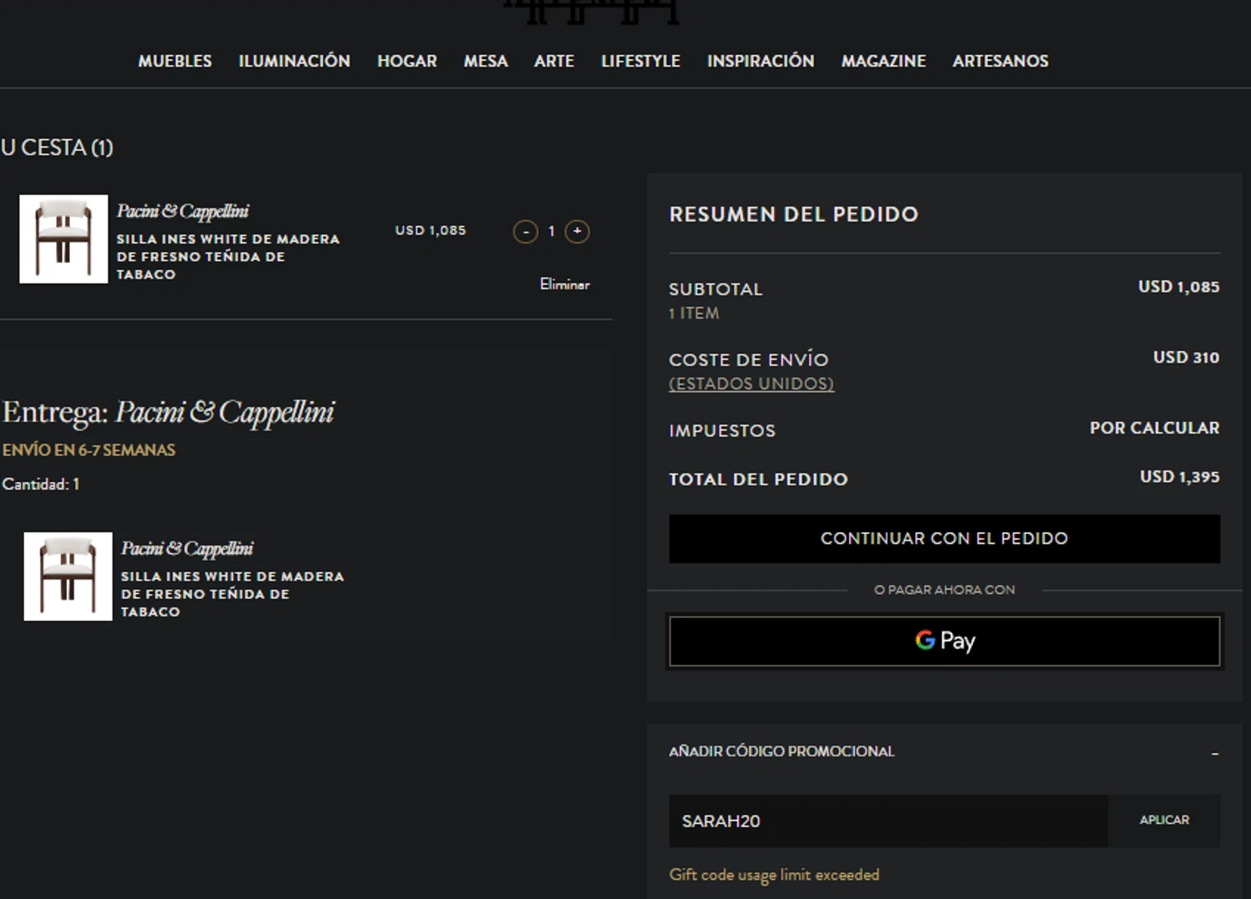This screenshot has height=899, width=1251.
Task: Click Aplicar to apply promo code
Action: click(x=1164, y=821)
